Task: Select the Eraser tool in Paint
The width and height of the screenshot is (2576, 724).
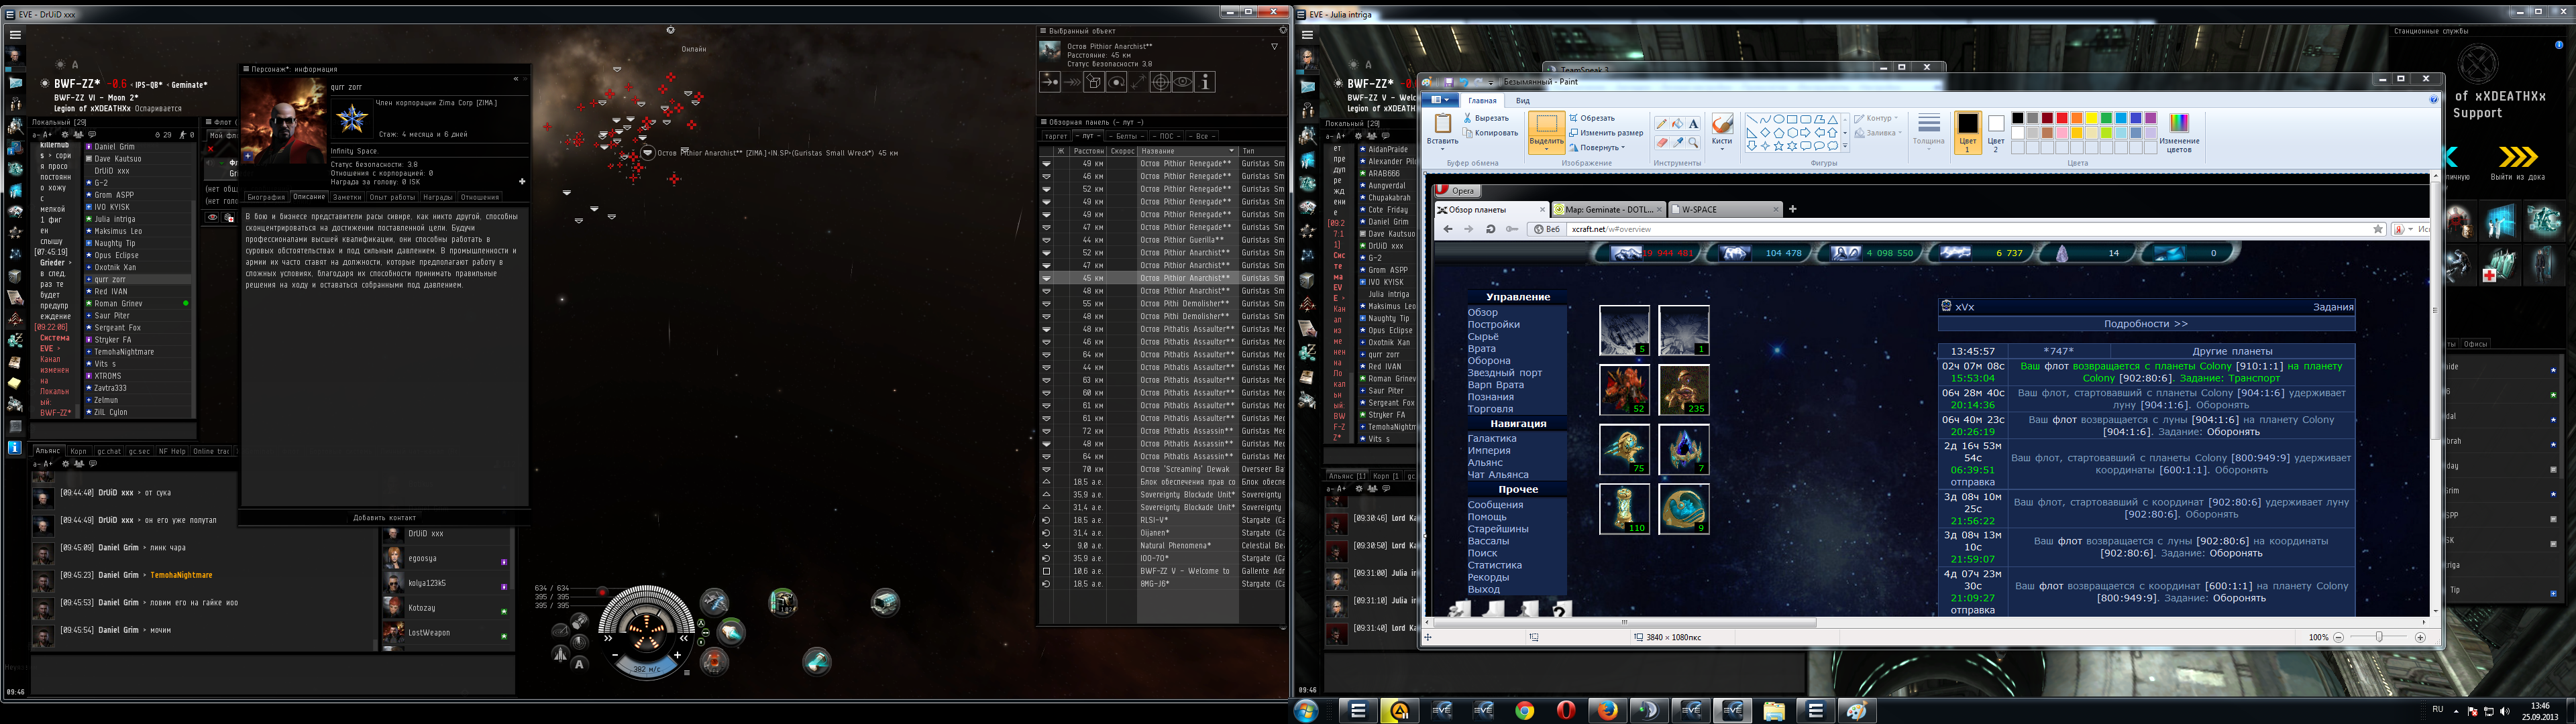Action: (x=1661, y=142)
